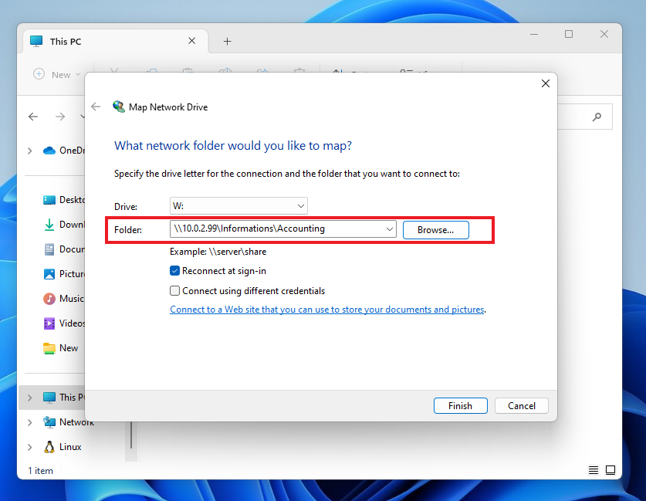Open the Pictures folder icon in sidebar
646x501 pixels.
pos(49,274)
